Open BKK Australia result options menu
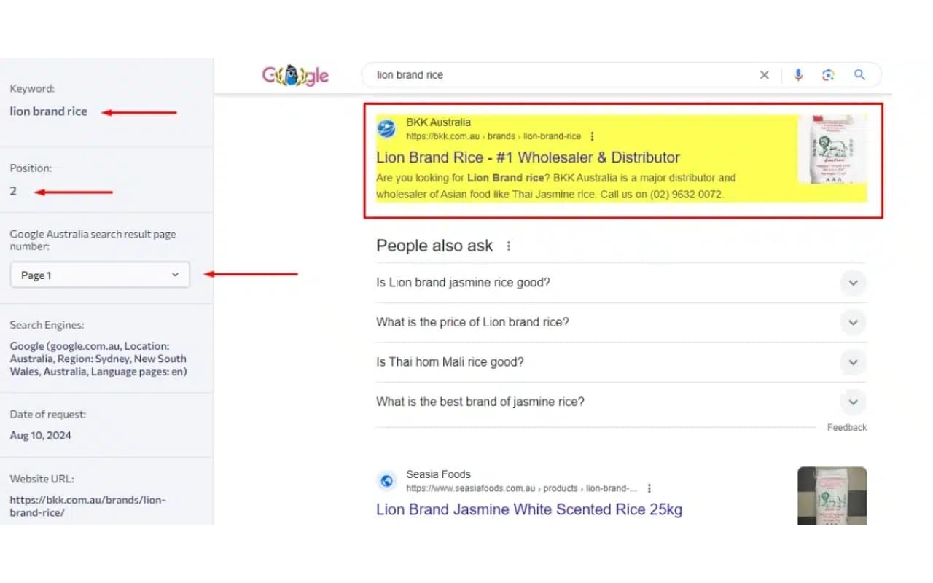933x583 pixels. 592,136
